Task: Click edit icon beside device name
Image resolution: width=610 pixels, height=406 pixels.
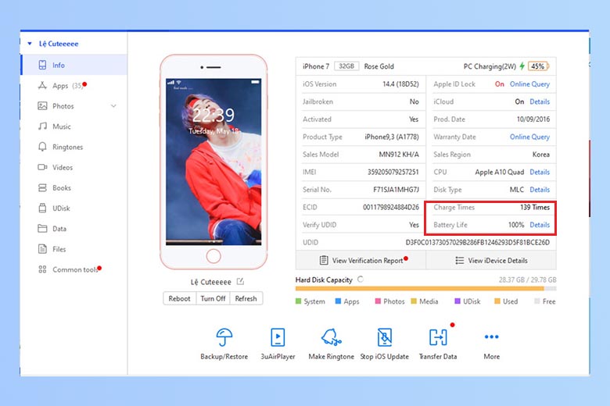Action: point(240,282)
